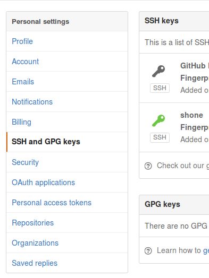Open Saved replies settings
209x278 pixels.
coord(67,263)
